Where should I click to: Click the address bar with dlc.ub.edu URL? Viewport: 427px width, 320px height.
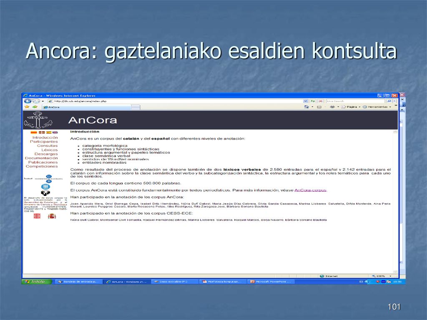[x=176, y=101]
